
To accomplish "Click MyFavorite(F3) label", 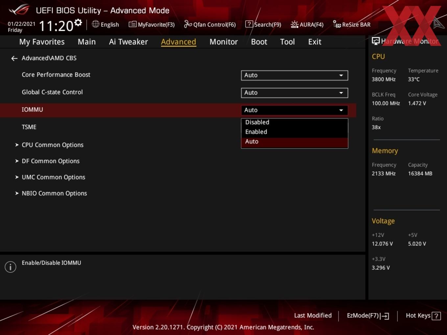I will [156, 25].
